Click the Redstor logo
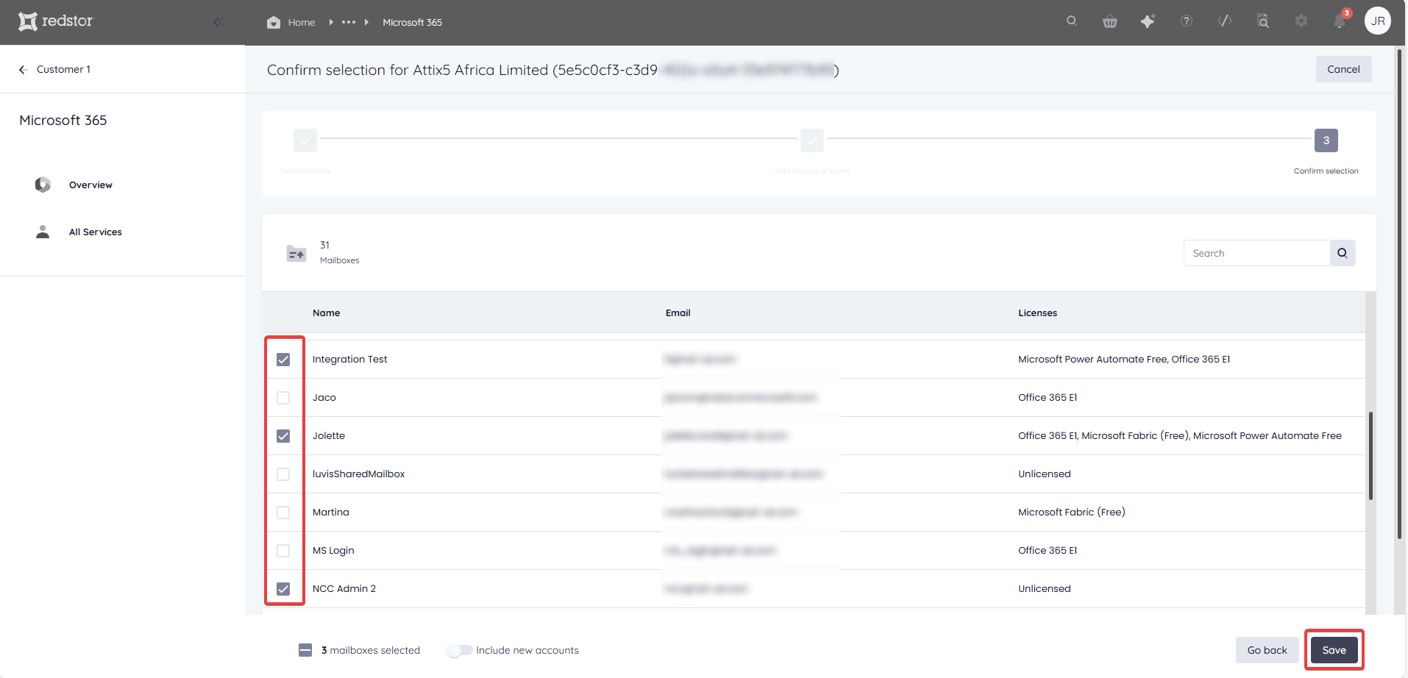 coord(56,21)
